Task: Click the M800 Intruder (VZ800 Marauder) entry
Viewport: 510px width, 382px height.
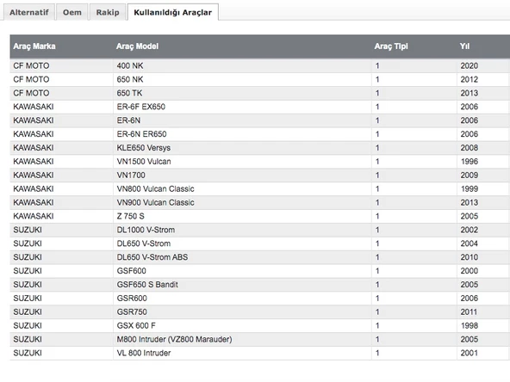Action: pyautogui.click(x=174, y=339)
